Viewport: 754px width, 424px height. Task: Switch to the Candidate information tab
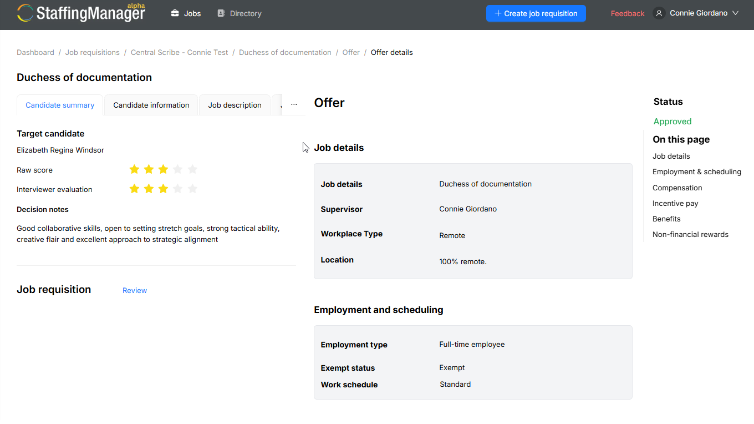tap(151, 105)
